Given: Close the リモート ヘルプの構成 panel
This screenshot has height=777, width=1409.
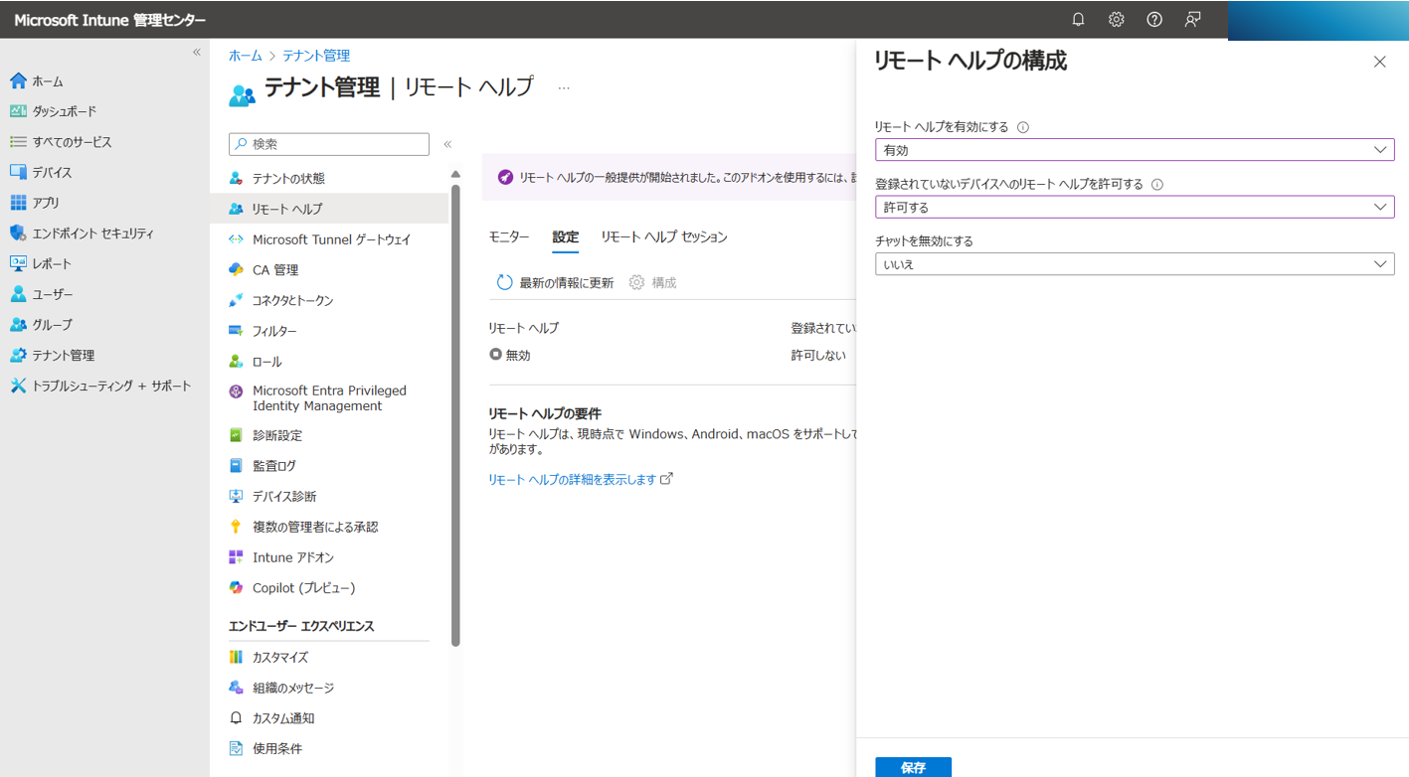Looking at the screenshot, I should coord(1379,62).
